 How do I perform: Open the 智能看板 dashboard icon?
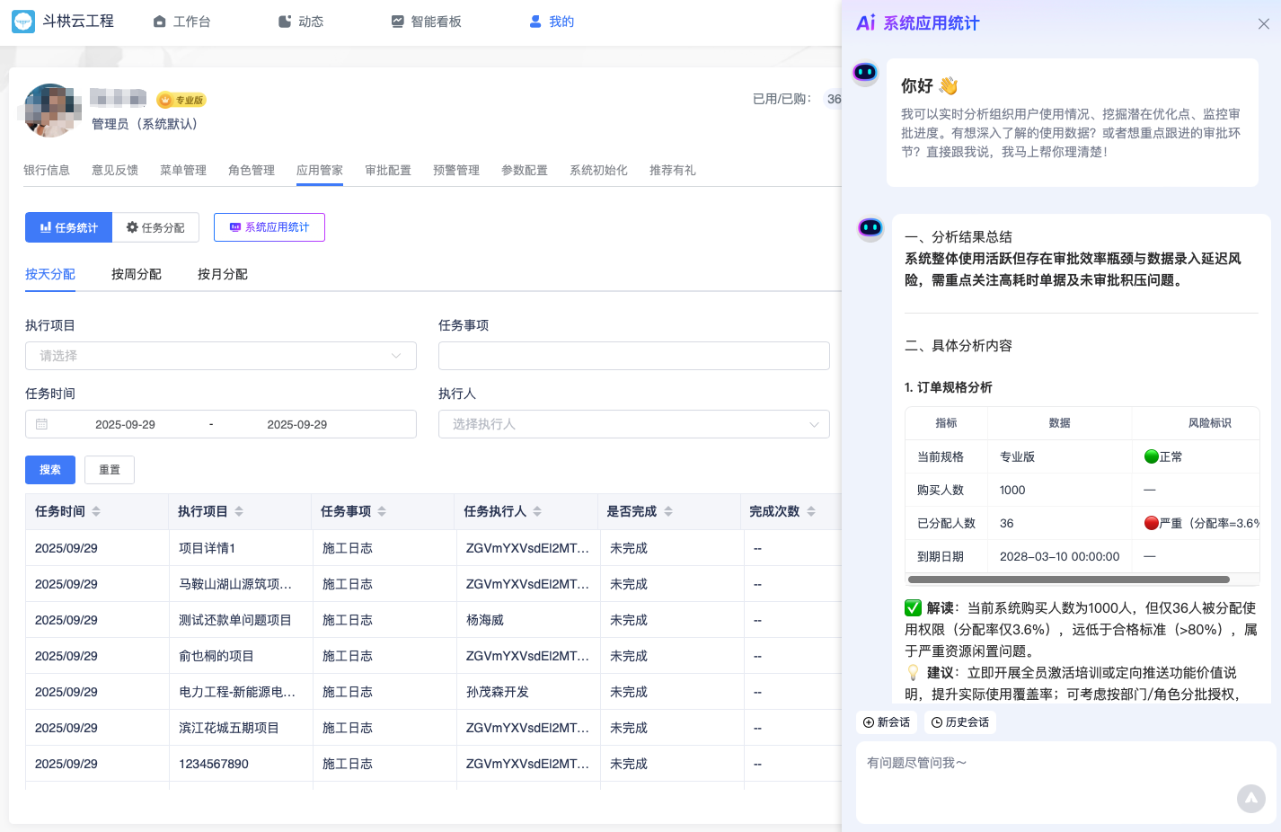point(398,22)
